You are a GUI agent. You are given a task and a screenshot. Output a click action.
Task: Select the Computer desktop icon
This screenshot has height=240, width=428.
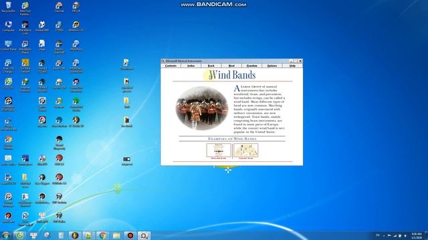click(x=8, y=27)
